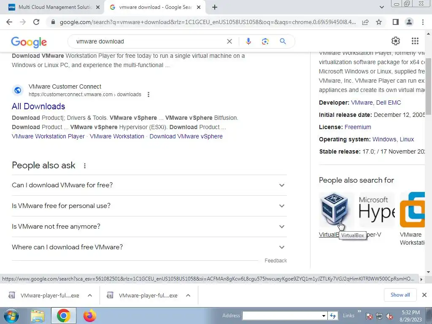Screen dimensions: 432x324
Task: Open the tab search dropdown
Action: coord(381,8)
